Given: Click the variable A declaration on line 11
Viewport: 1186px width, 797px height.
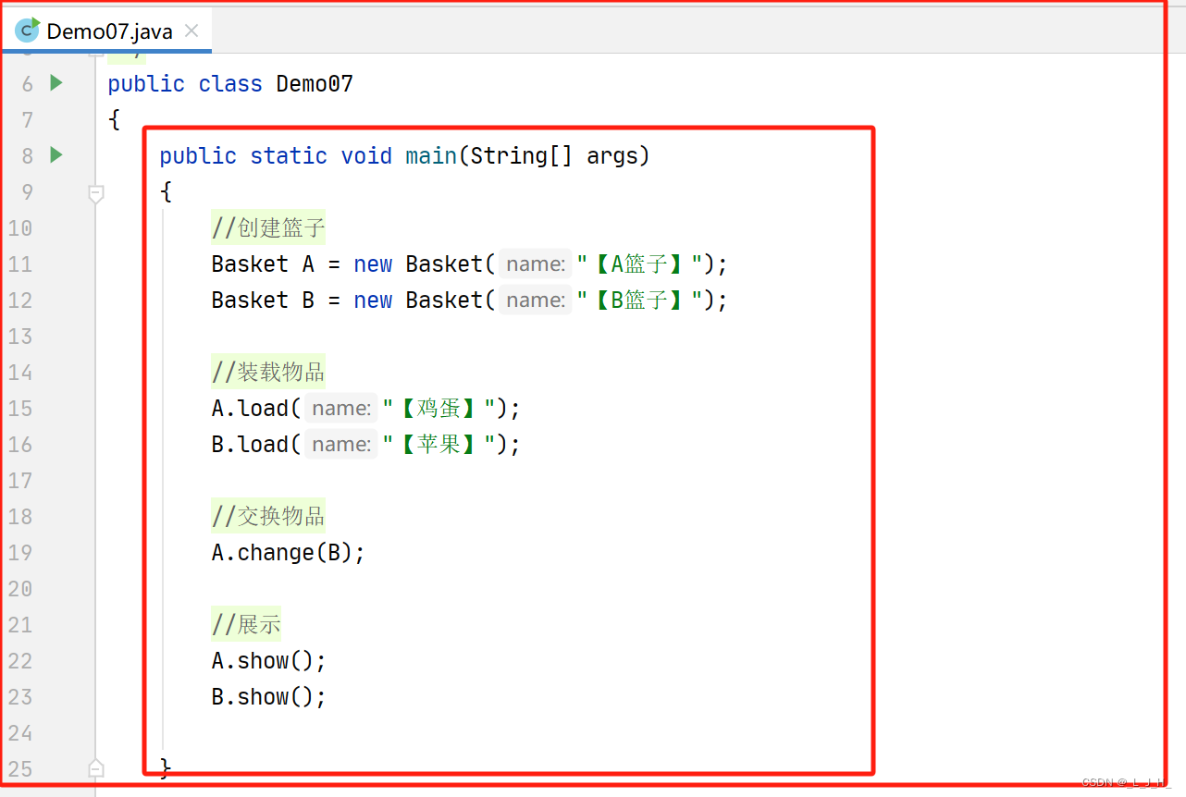Looking at the screenshot, I should (x=309, y=264).
